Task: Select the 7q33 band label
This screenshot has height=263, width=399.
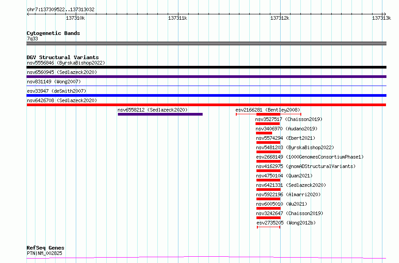Action: [x=32, y=39]
